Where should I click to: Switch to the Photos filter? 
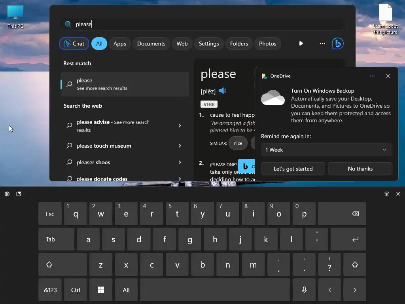268,44
